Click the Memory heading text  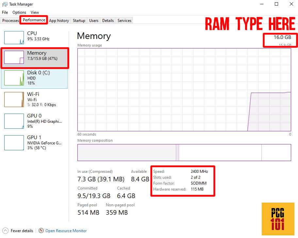point(94,36)
